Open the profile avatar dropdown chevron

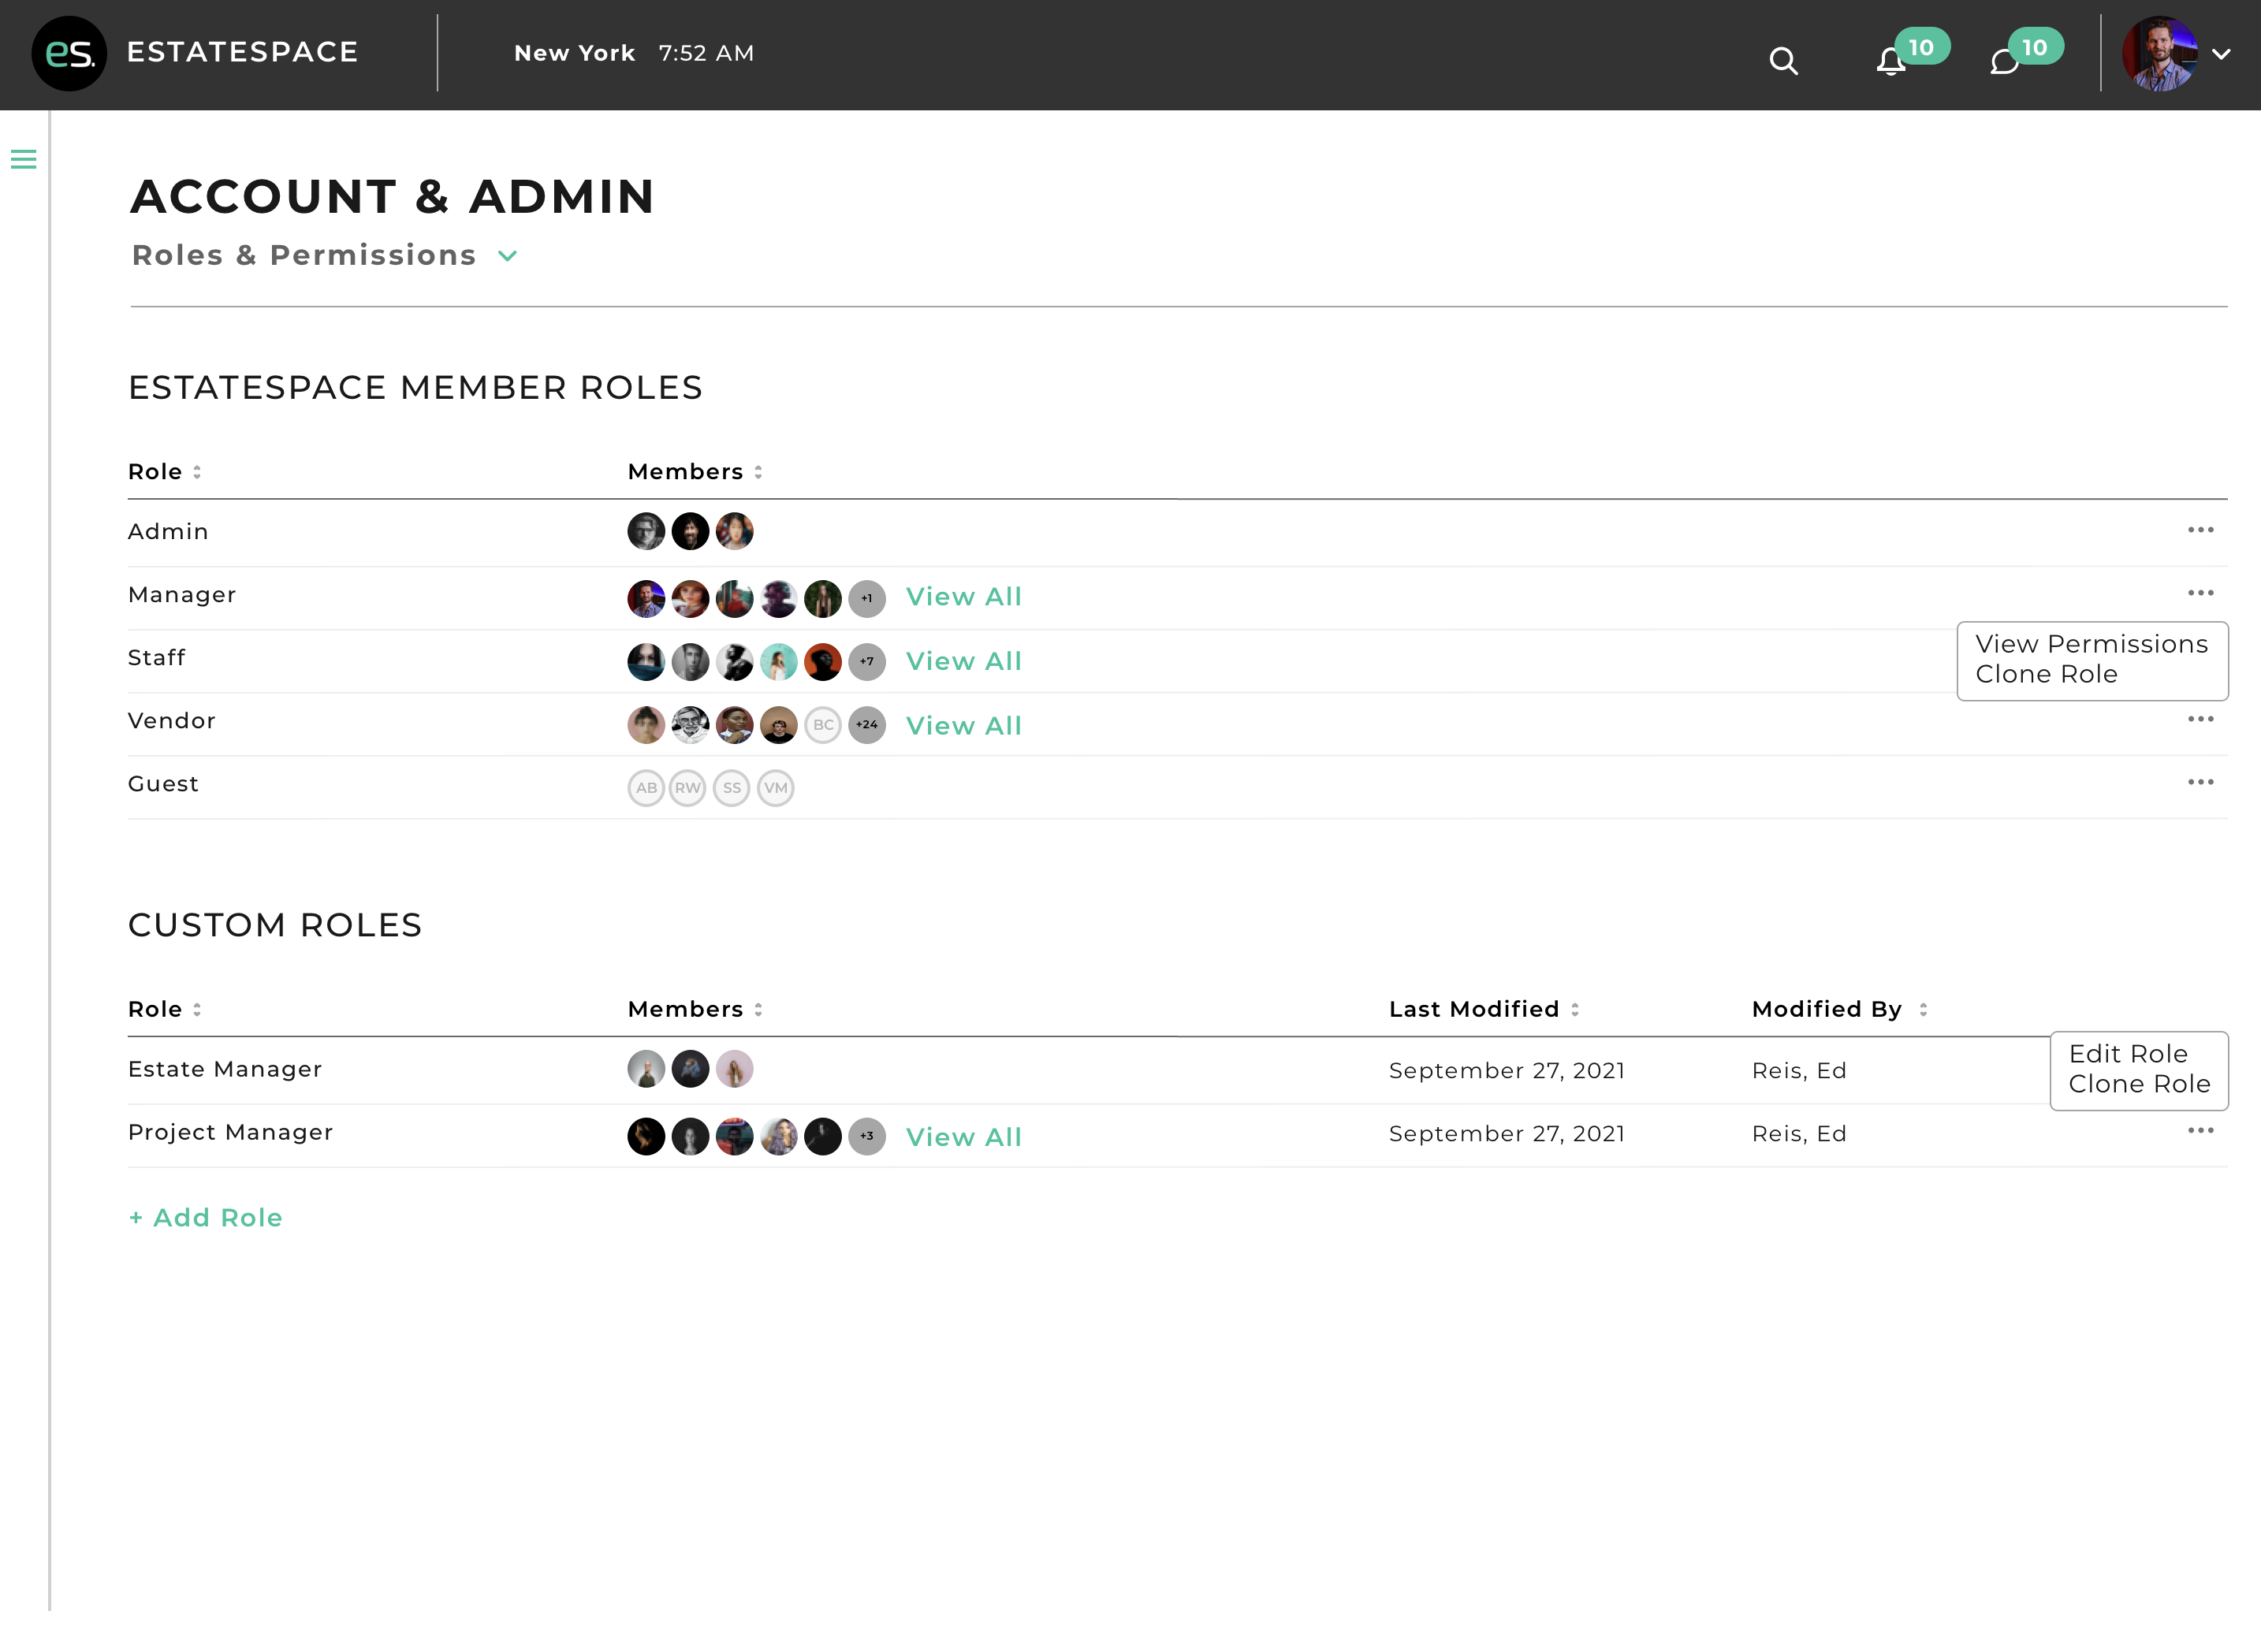coord(2222,55)
